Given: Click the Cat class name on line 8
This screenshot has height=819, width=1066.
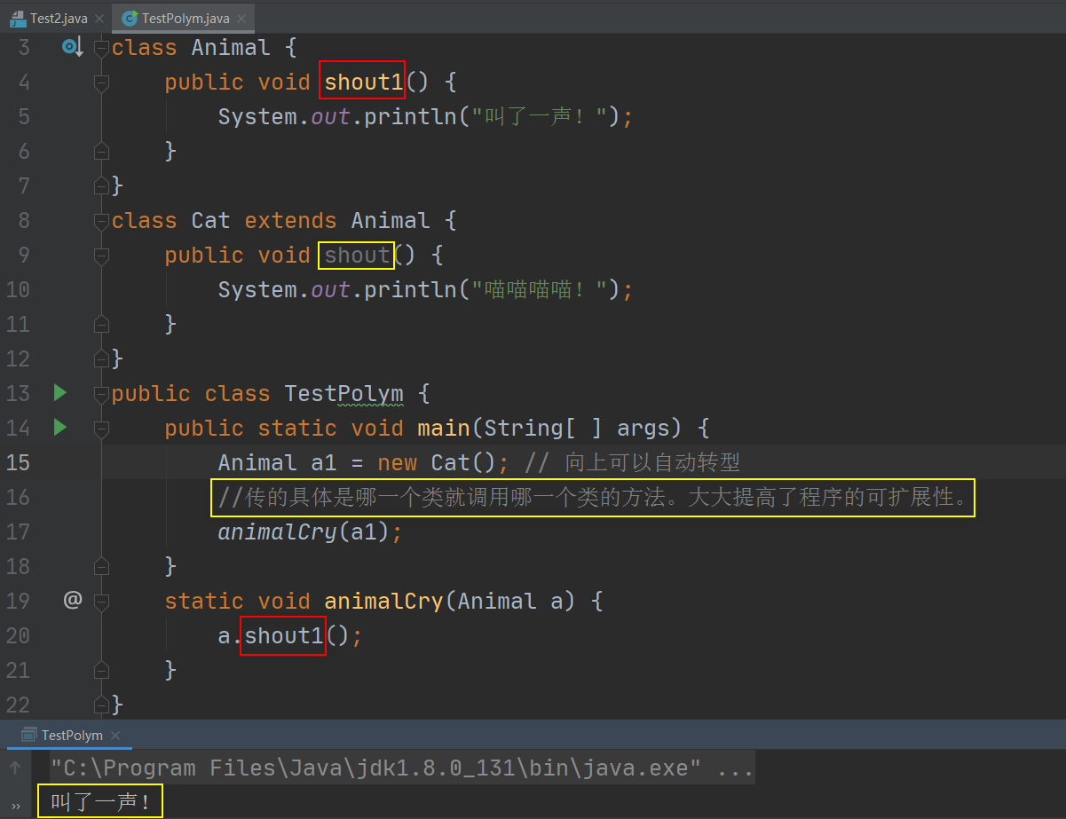Looking at the screenshot, I should coord(211,220).
